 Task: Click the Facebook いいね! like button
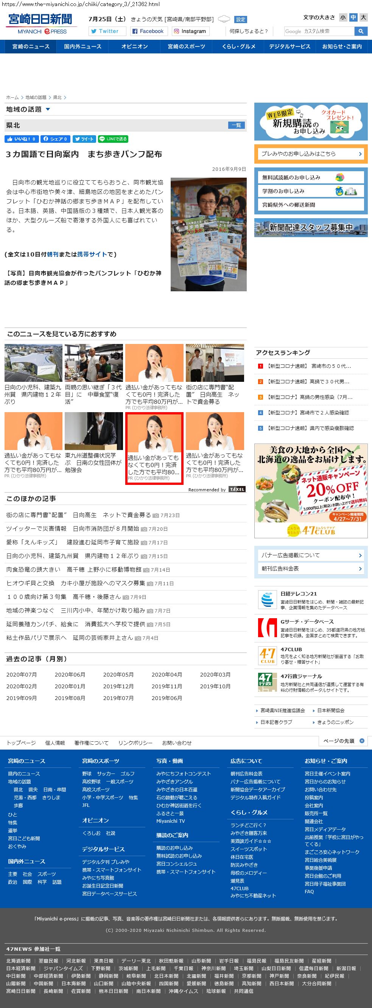coord(22,139)
